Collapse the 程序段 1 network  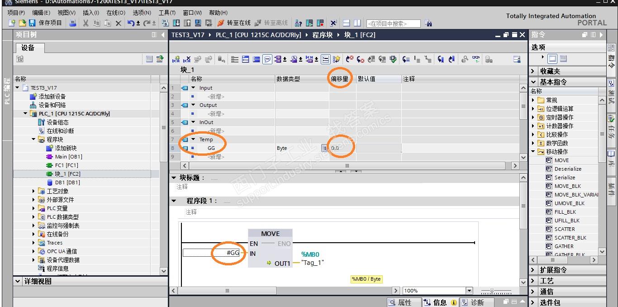pos(174,201)
